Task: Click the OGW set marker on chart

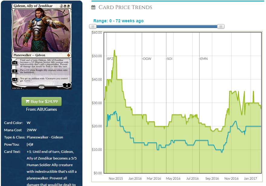Action: tap(147, 59)
